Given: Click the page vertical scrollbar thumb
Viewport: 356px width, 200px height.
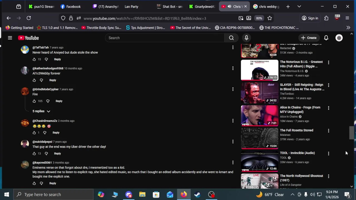Looking at the screenshot, I should [352, 133].
